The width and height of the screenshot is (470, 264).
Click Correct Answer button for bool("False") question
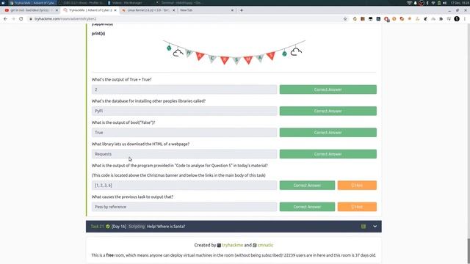(328, 133)
